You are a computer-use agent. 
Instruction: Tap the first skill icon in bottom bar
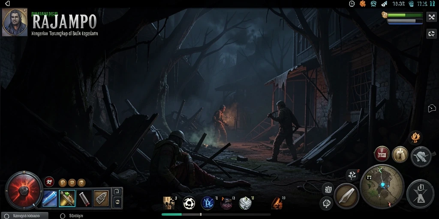coord(168,203)
